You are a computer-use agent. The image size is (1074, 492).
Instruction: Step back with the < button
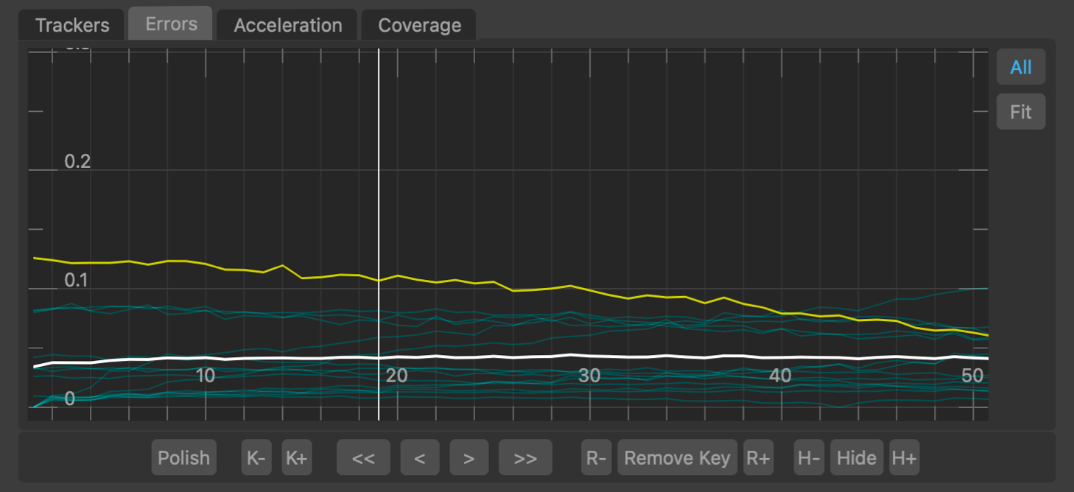420,457
